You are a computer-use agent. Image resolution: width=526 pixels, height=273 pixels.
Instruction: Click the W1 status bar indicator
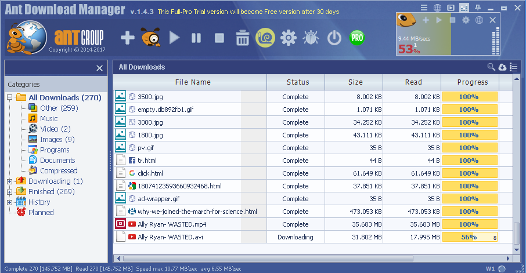point(490,268)
